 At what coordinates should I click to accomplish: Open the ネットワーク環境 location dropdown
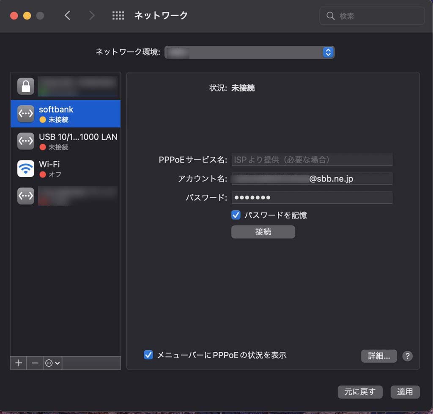pos(249,52)
